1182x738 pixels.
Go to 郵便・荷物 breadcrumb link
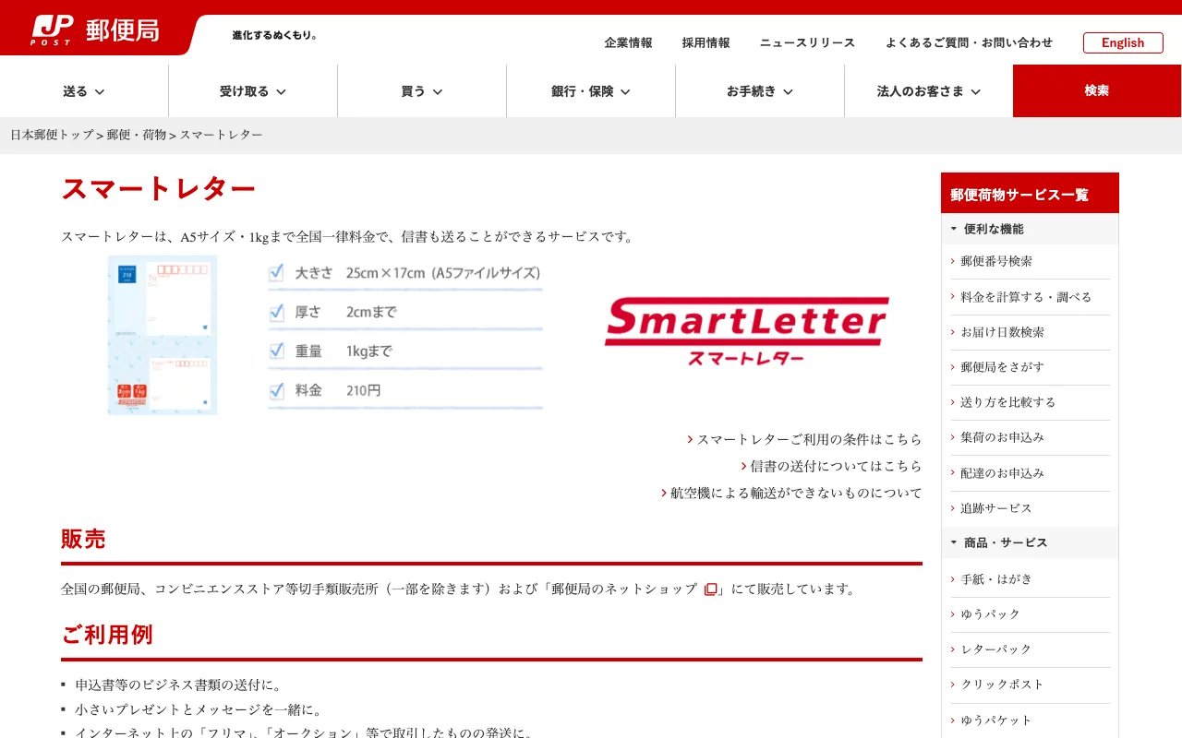pos(136,135)
